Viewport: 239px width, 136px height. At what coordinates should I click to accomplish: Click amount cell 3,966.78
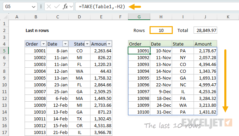(101, 132)
